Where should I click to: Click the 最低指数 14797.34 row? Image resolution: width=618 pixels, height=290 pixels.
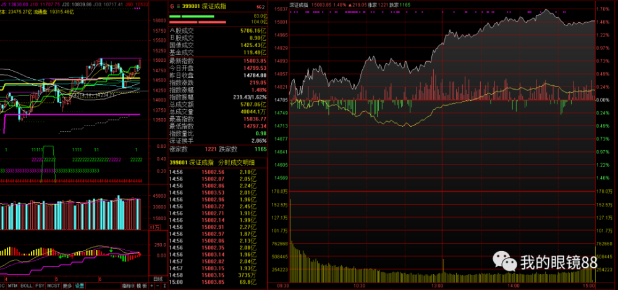click(x=218, y=126)
